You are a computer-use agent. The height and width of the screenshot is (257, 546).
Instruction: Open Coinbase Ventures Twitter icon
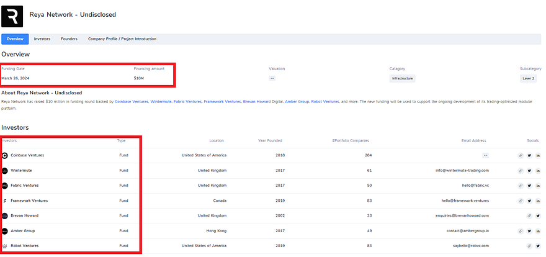pos(529,155)
